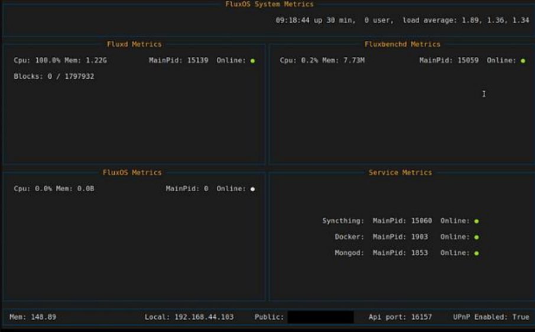The image size is (535, 332).
Task: Select the Fluxd Metrics panel title
Action: pos(134,44)
